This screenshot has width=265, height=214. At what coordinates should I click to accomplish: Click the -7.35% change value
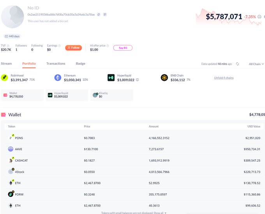click(250, 17)
